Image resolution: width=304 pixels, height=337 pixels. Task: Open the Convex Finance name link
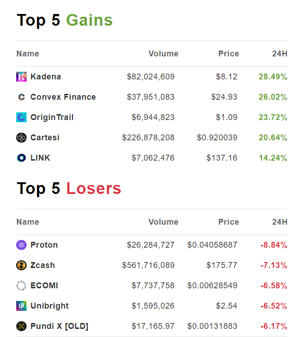coord(63,97)
